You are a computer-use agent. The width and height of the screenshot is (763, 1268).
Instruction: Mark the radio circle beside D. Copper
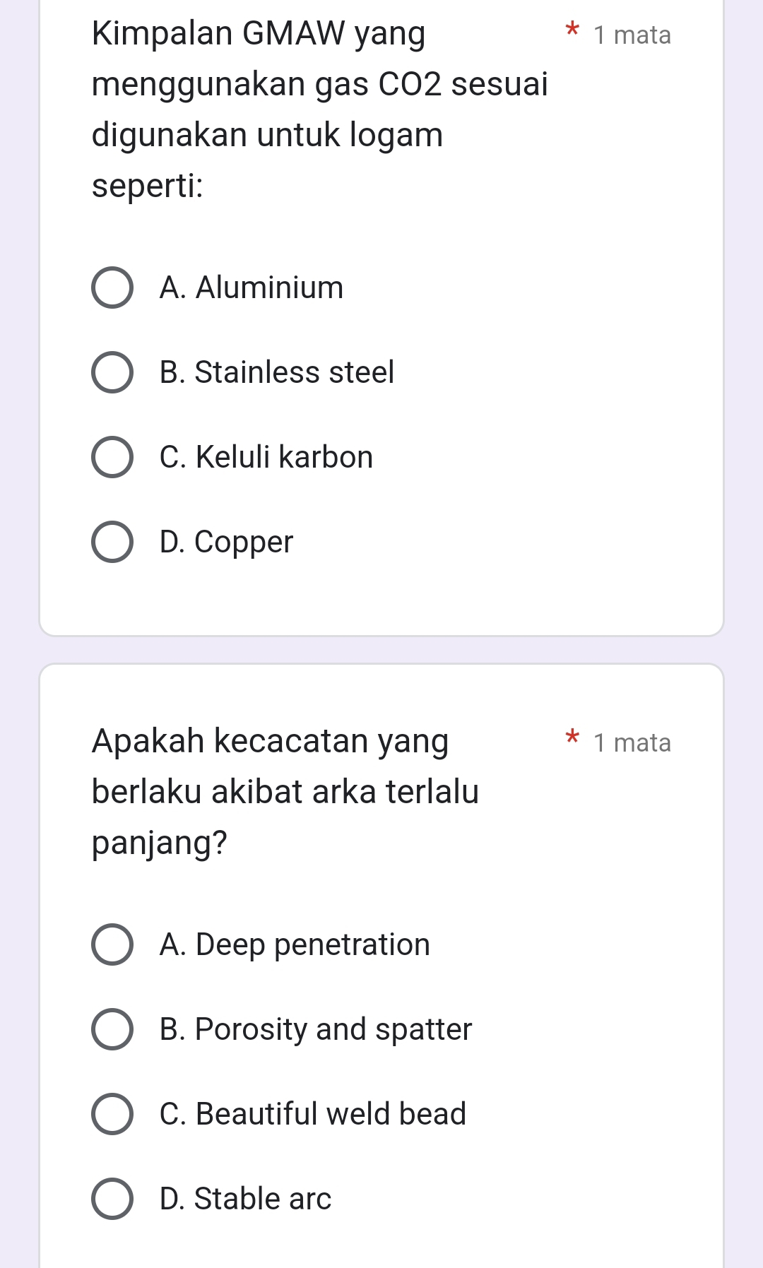[x=112, y=542]
